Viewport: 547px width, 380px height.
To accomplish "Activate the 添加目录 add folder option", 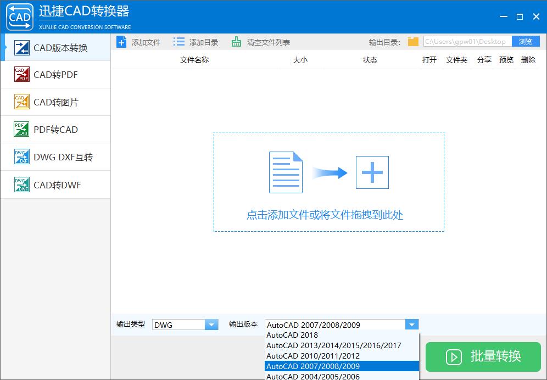I will tap(178, 41).
